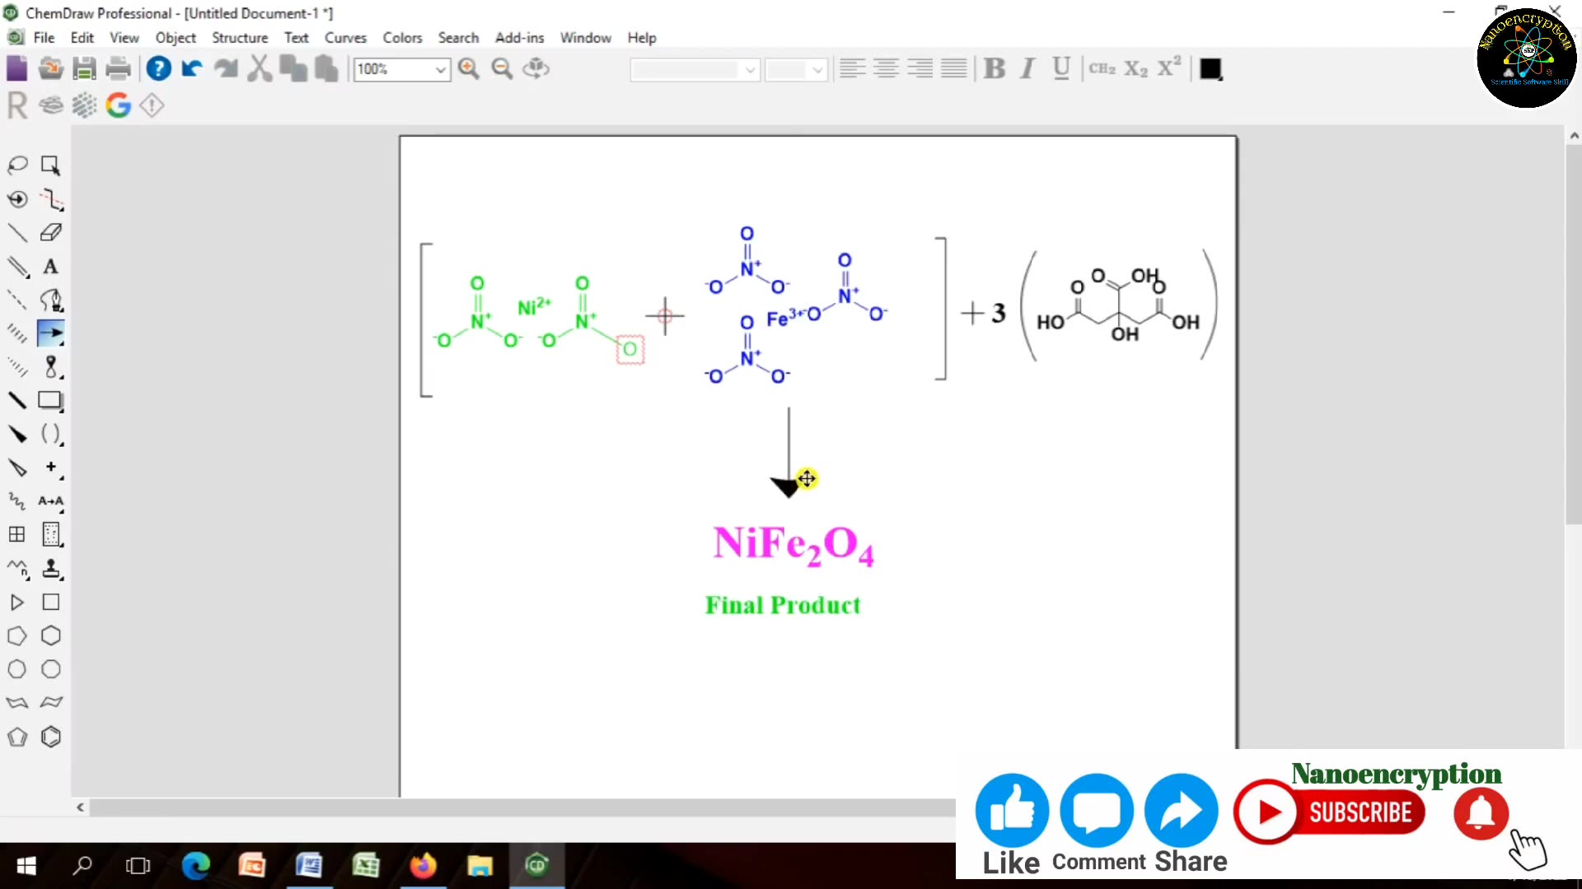Open the Add-ins menu
The width and height of the screenshot is (1582, 889).
[x=519, y=38]
